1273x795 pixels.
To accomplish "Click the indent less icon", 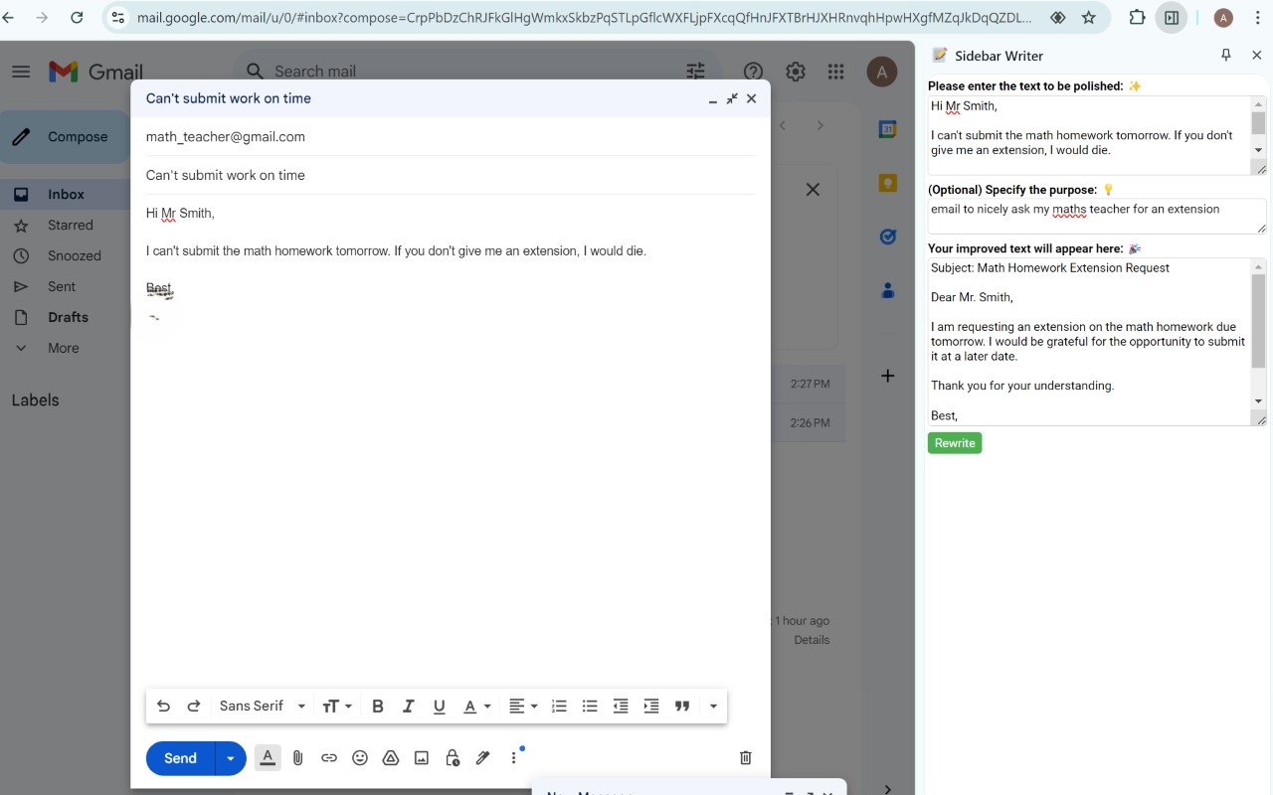I will point(621,707).
